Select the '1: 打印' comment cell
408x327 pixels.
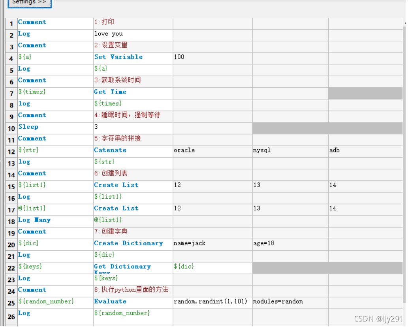(133, 23)
